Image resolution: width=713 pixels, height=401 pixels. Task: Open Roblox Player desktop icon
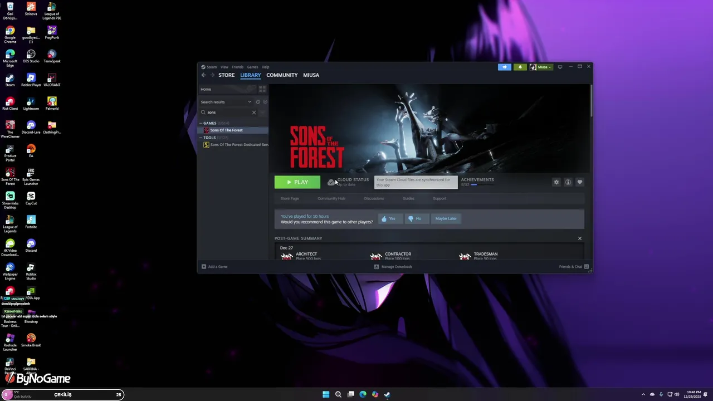click(31, 80)
